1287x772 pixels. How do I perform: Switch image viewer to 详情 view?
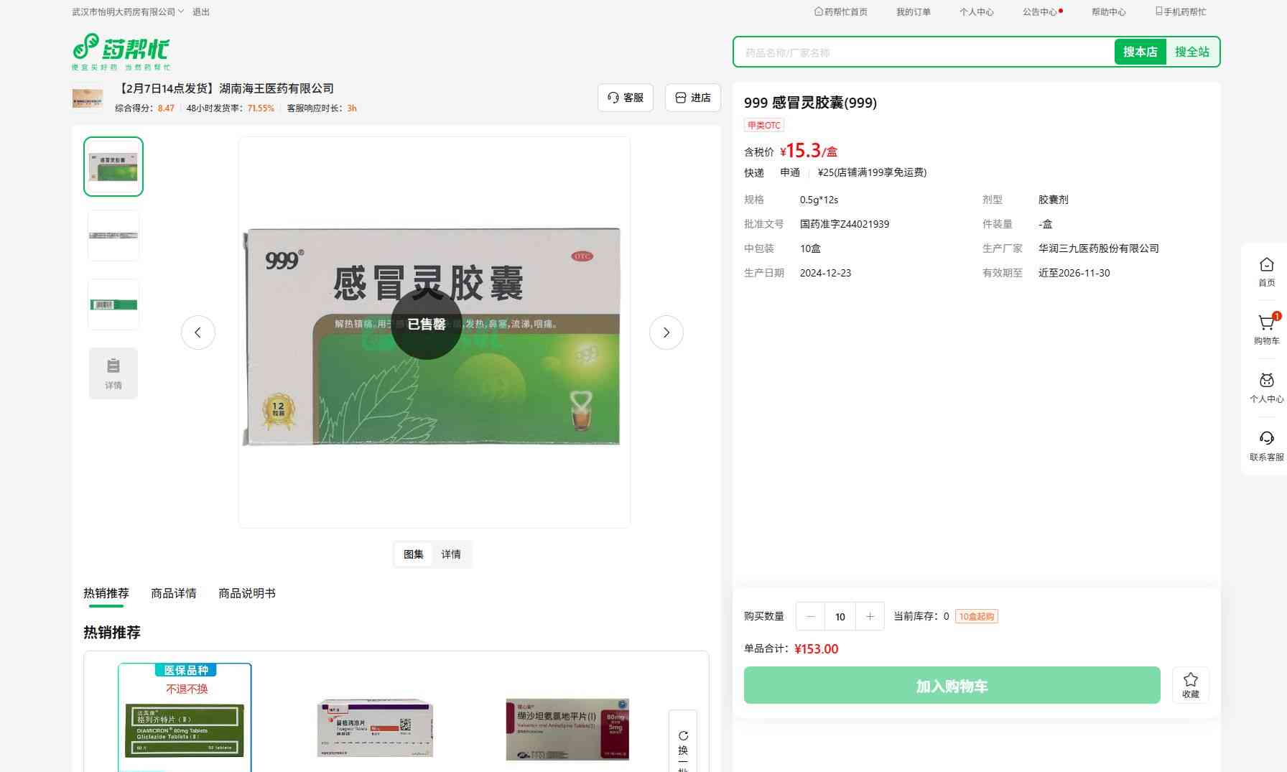tap(450, 554)
